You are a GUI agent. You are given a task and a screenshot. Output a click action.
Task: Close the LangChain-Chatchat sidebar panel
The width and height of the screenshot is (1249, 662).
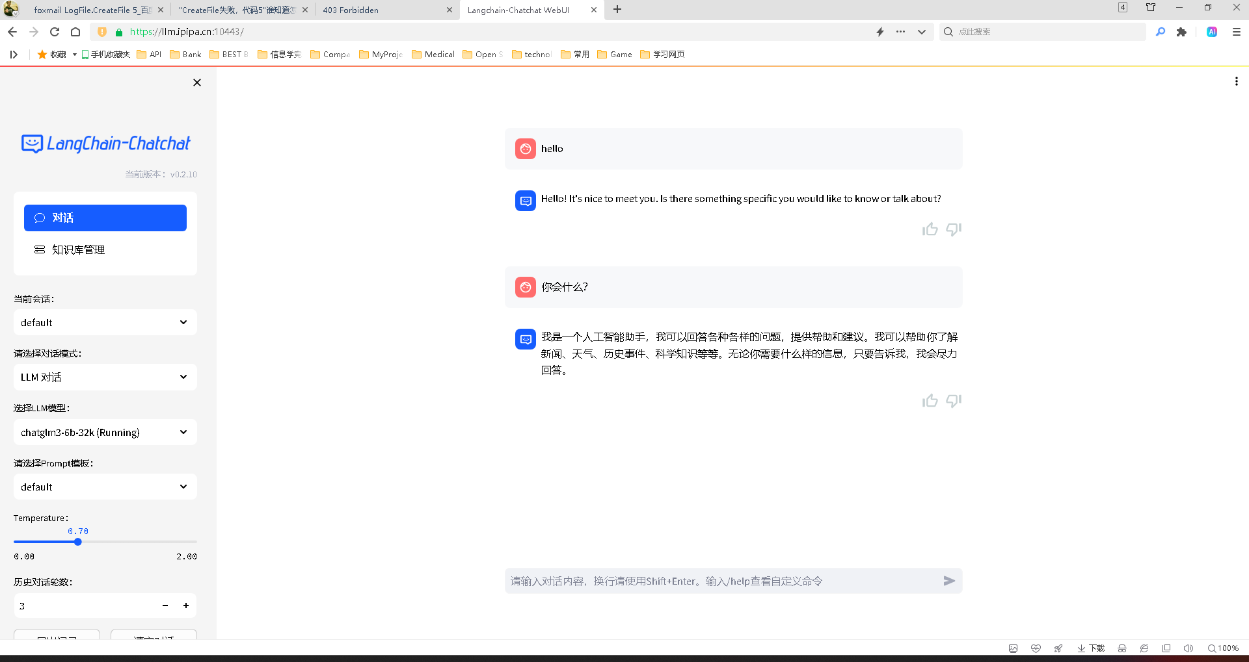point(197,83)
